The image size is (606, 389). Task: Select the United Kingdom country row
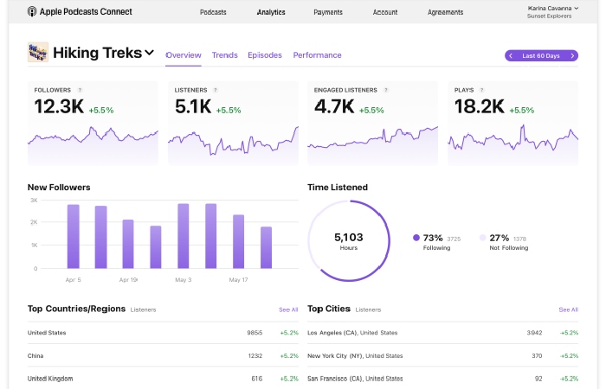[x=163, y=379]
